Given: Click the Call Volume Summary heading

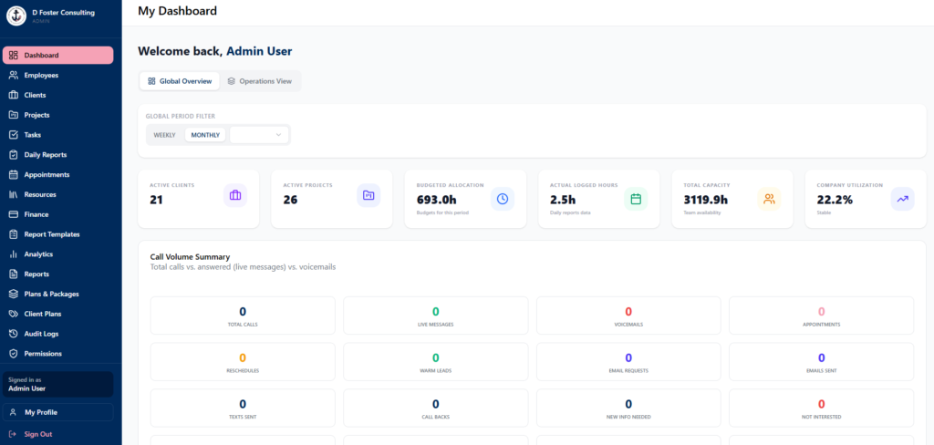Looking at the screenshot, I should coord(190,257).
